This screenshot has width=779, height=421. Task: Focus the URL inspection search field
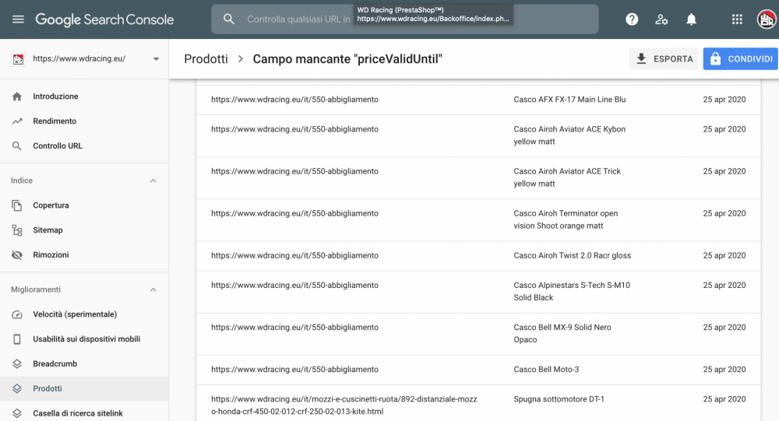pos(404,19)
